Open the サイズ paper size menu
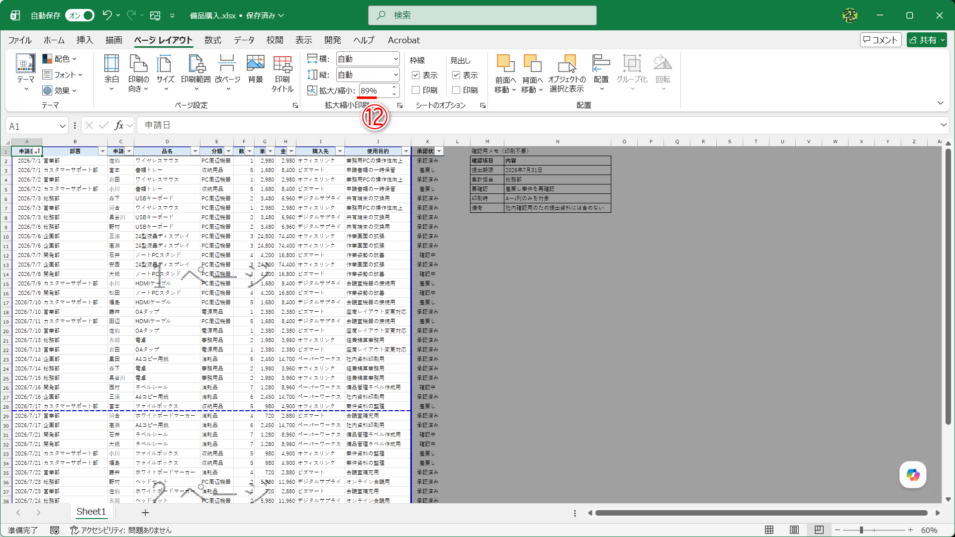 click(x=165, y=73)
